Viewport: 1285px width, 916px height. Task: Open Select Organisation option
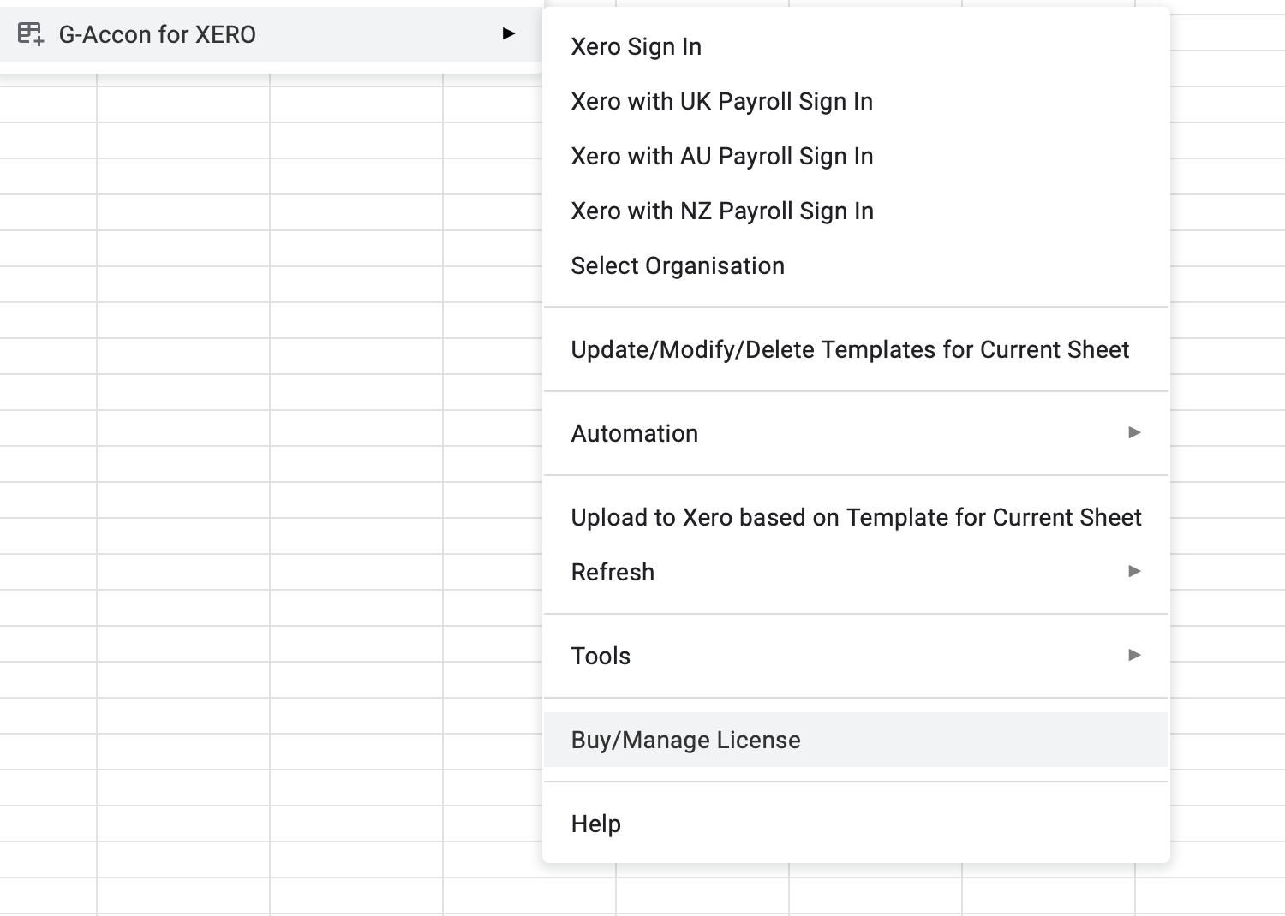(x=677, y=265)
